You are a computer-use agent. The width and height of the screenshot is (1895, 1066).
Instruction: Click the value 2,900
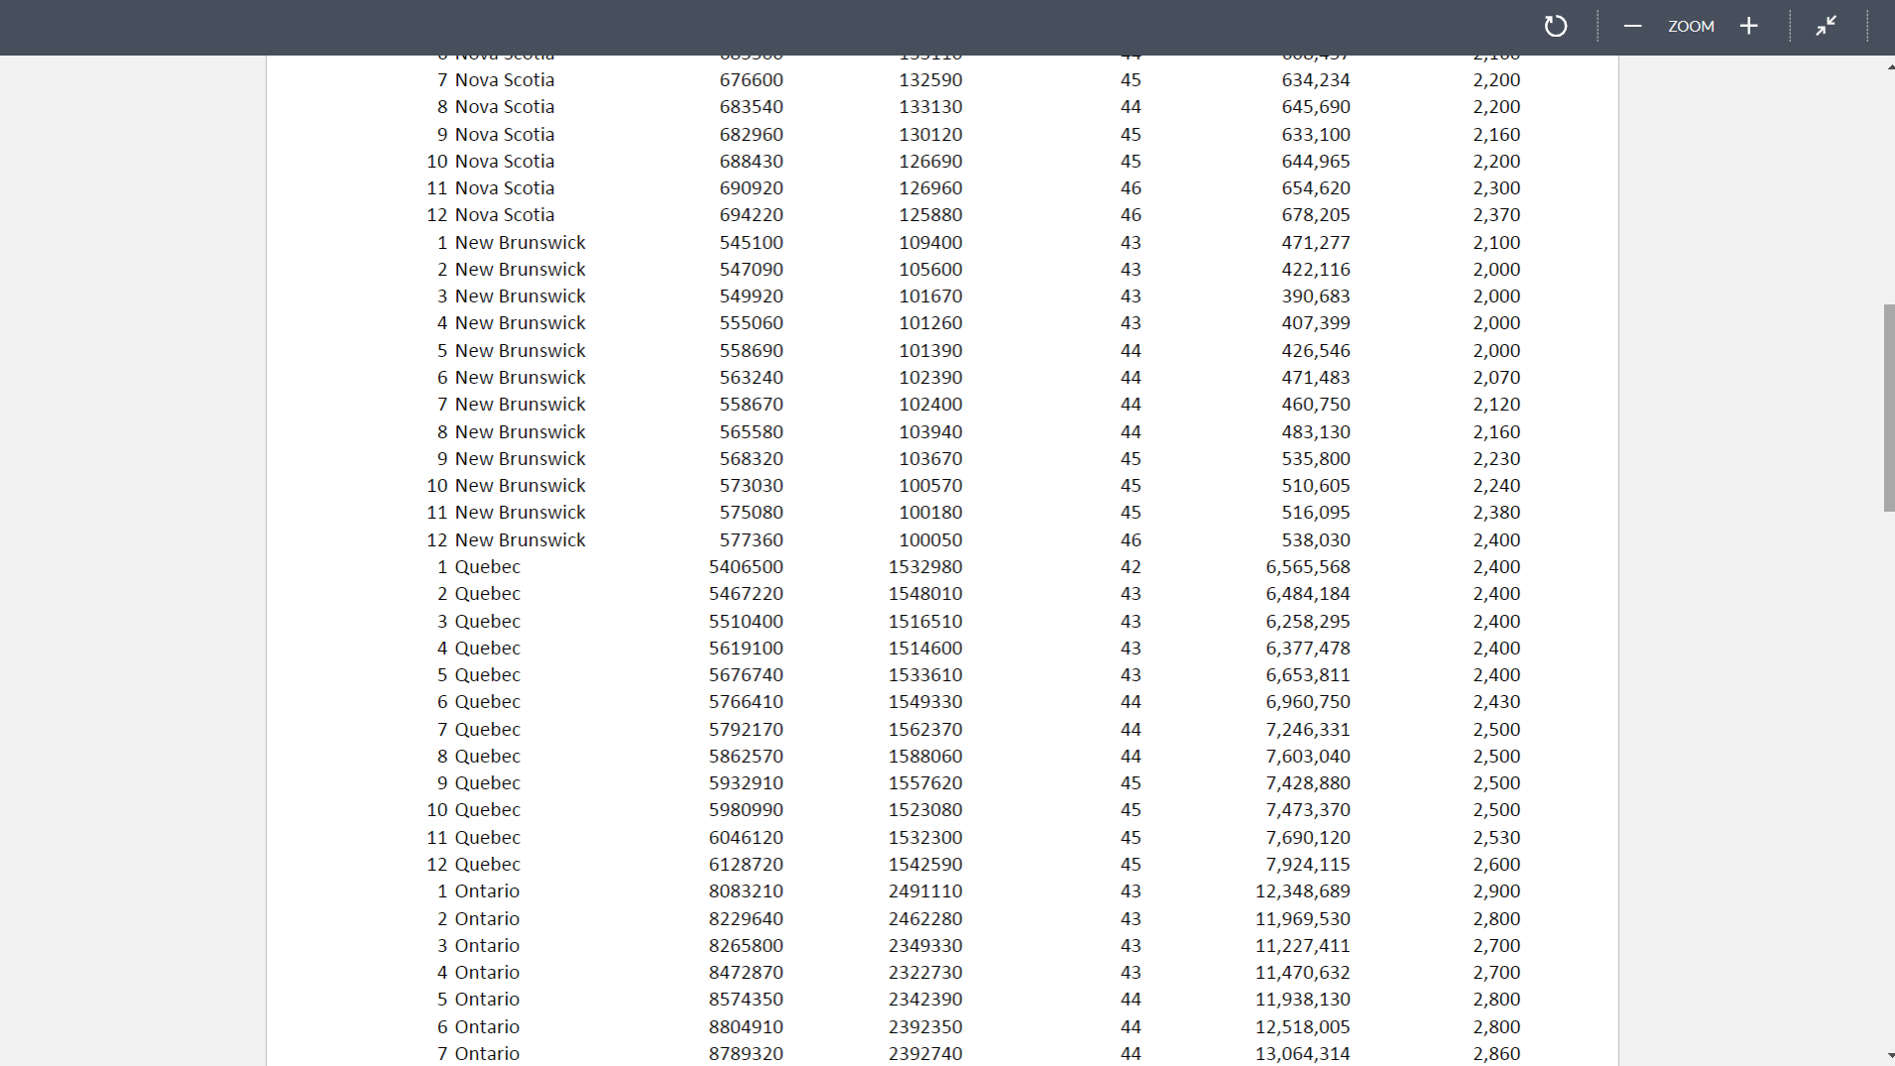[1496, 891]
